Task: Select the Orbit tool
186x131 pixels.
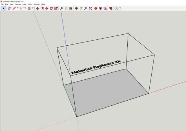Action: point(76,8)
